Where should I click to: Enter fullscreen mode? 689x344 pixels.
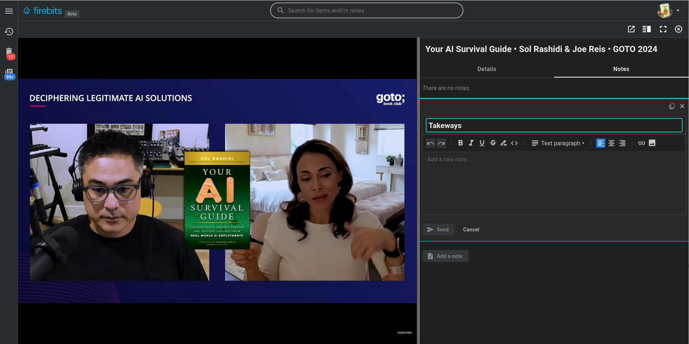click(x=663, y=29)
